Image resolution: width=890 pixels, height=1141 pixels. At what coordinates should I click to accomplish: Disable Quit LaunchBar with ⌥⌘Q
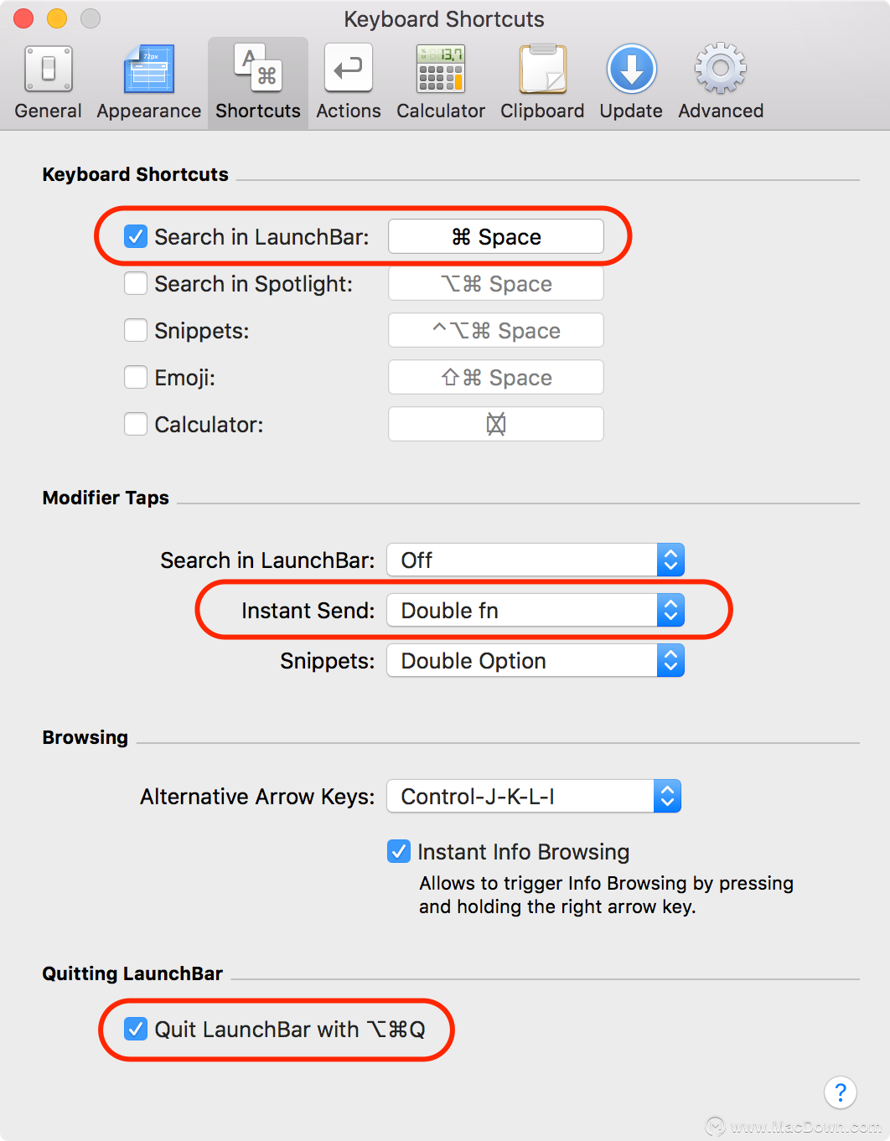[136, 1030]
